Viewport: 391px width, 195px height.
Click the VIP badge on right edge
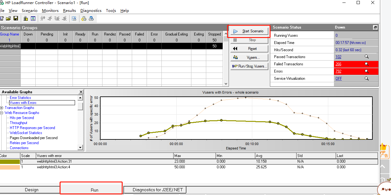pyautogui.click(x=384, y=151)
